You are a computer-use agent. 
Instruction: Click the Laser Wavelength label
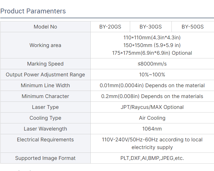[x=45, y=129]
